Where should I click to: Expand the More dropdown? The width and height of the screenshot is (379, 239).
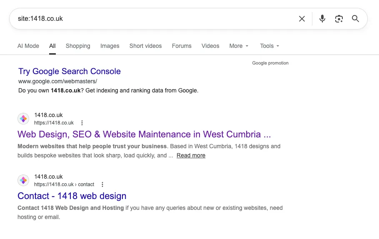coord(239,46)
